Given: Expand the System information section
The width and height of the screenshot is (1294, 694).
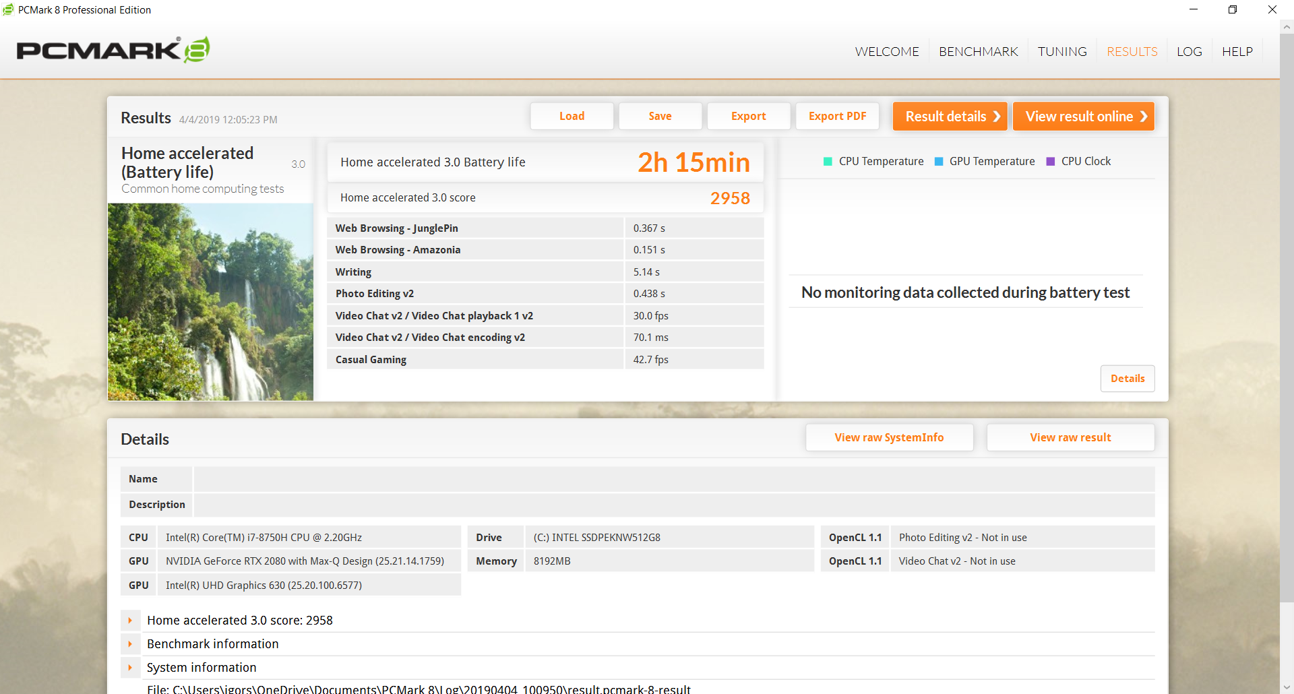Looking at the screenshot, I should click(130, 668).
